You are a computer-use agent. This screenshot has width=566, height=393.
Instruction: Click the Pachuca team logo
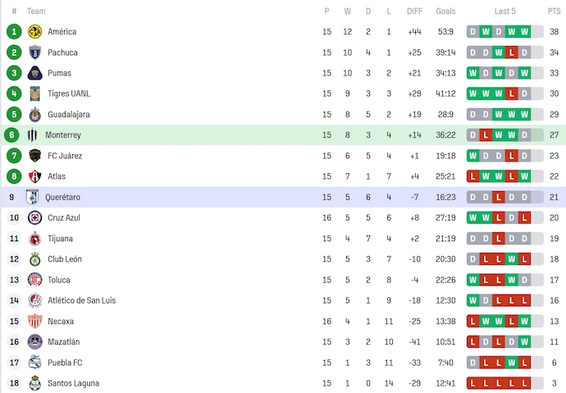(x=35, y=53)
